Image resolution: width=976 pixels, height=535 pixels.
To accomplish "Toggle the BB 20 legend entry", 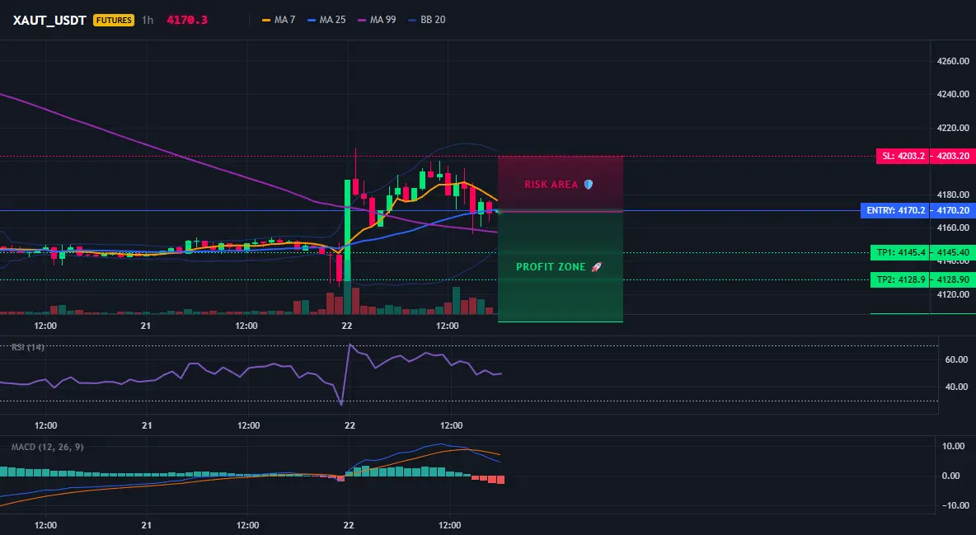I will tap(427, 20).
